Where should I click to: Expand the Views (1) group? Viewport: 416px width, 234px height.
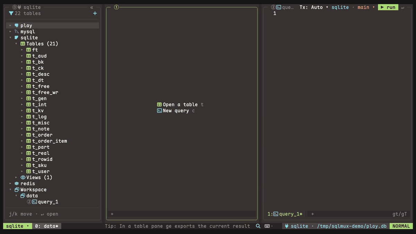(x=16, y=177)
